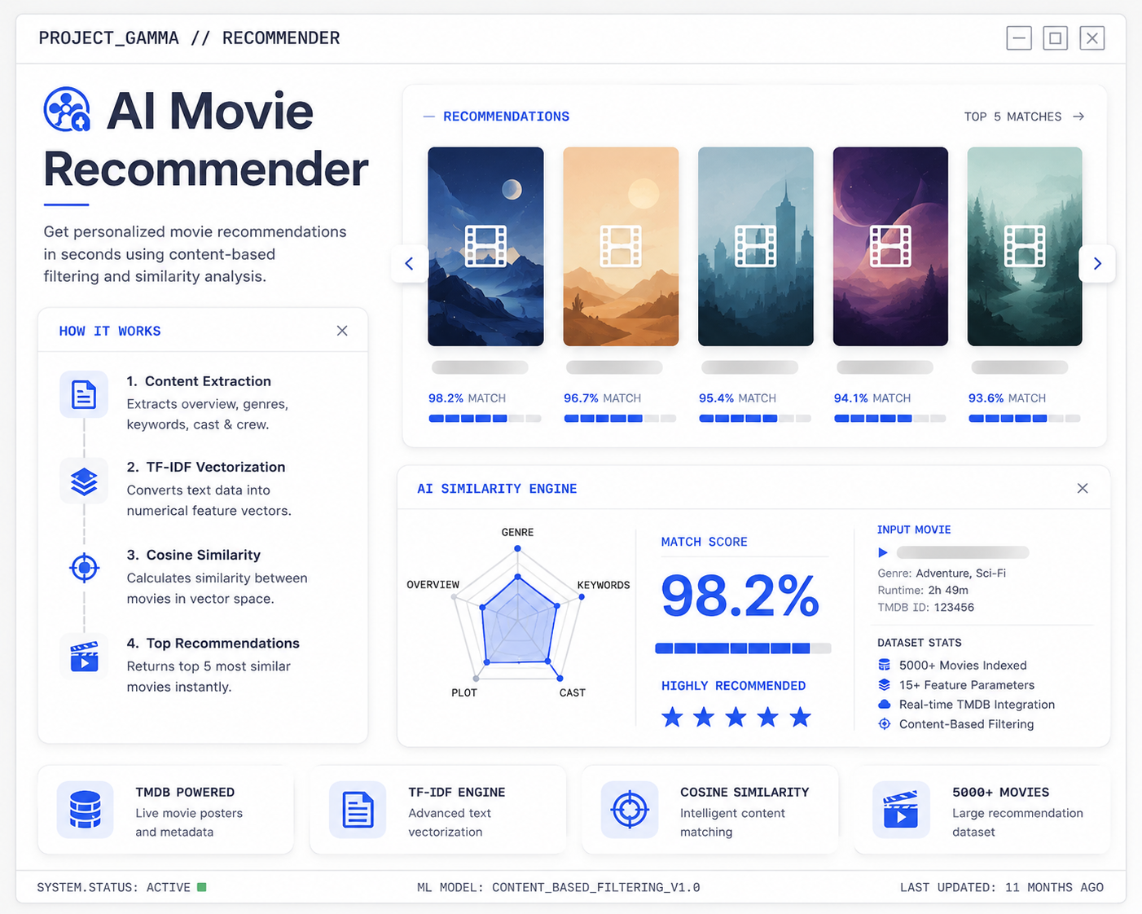Click the Content Extraction document icon
Viewport: 1142px width, 914px height.
tap(84, 394)
